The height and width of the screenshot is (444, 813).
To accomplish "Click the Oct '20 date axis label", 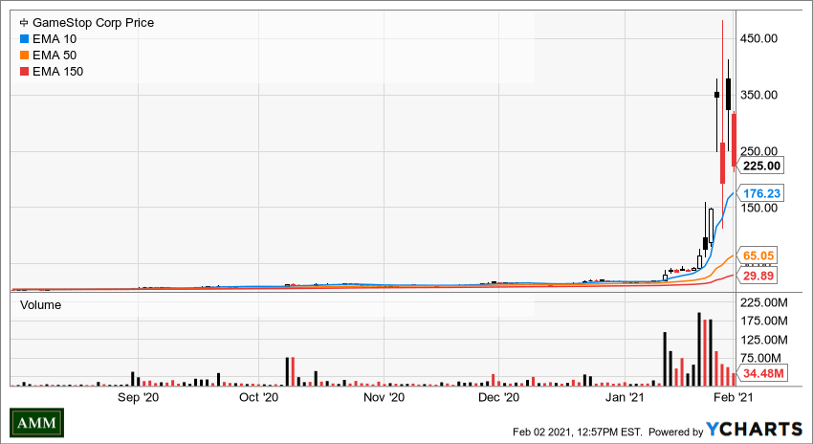I will [x=259, y=397].
